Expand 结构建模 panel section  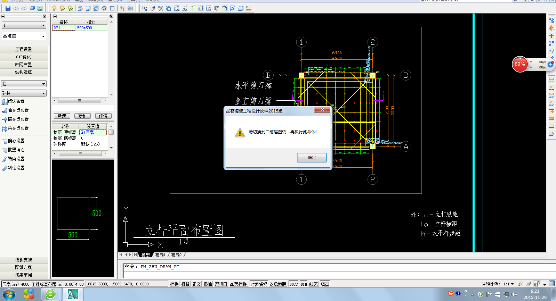pos(24,73)
